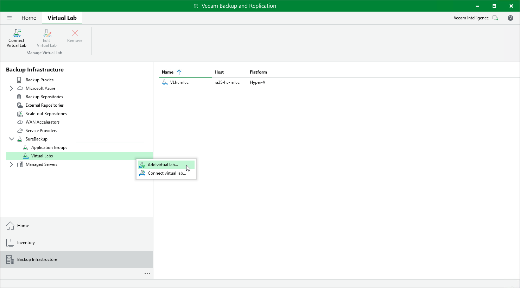
Task: Collapse the SureBackup tree node
Action: tap(12, 139)
